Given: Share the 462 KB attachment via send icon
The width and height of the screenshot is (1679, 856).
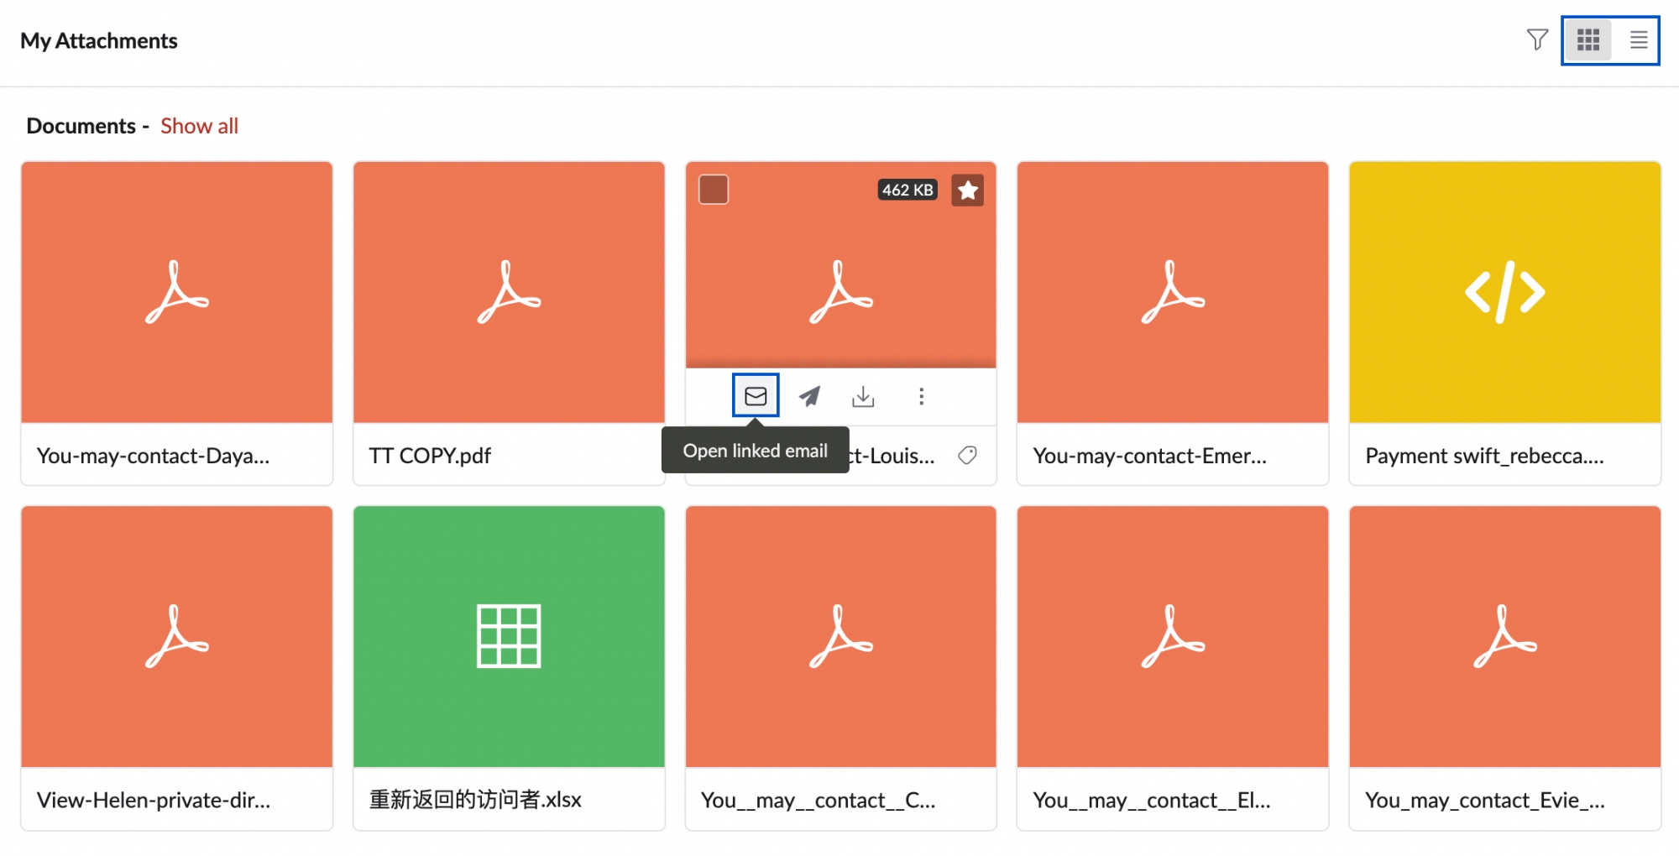Looking at the screenshot, I should click(x=809, y=395).
